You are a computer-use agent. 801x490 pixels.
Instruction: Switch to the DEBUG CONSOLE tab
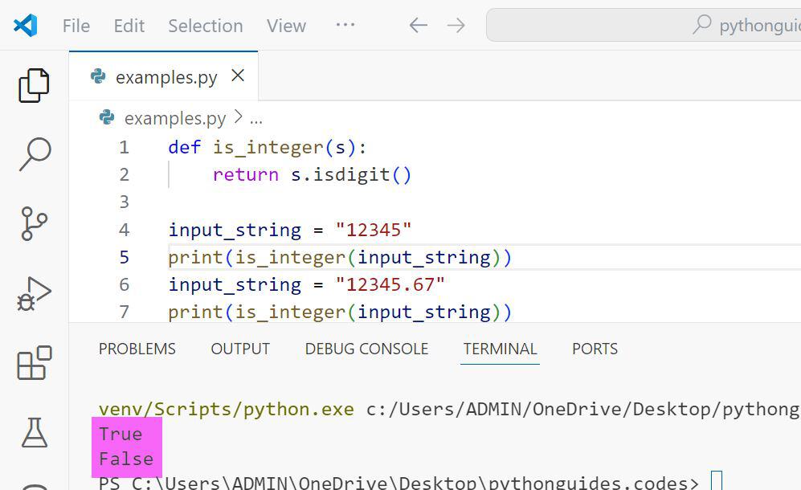366,349
